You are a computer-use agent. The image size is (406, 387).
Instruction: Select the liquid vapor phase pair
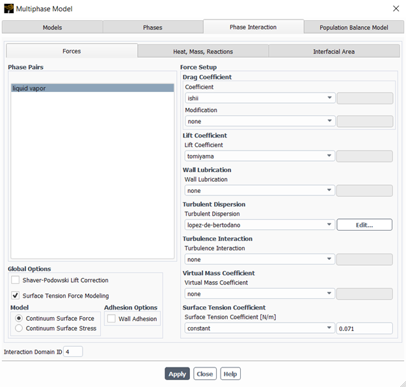(x=92, y=88)
